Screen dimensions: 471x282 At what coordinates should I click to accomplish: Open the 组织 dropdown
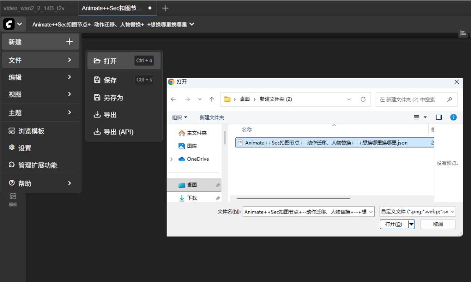point(179,117)
